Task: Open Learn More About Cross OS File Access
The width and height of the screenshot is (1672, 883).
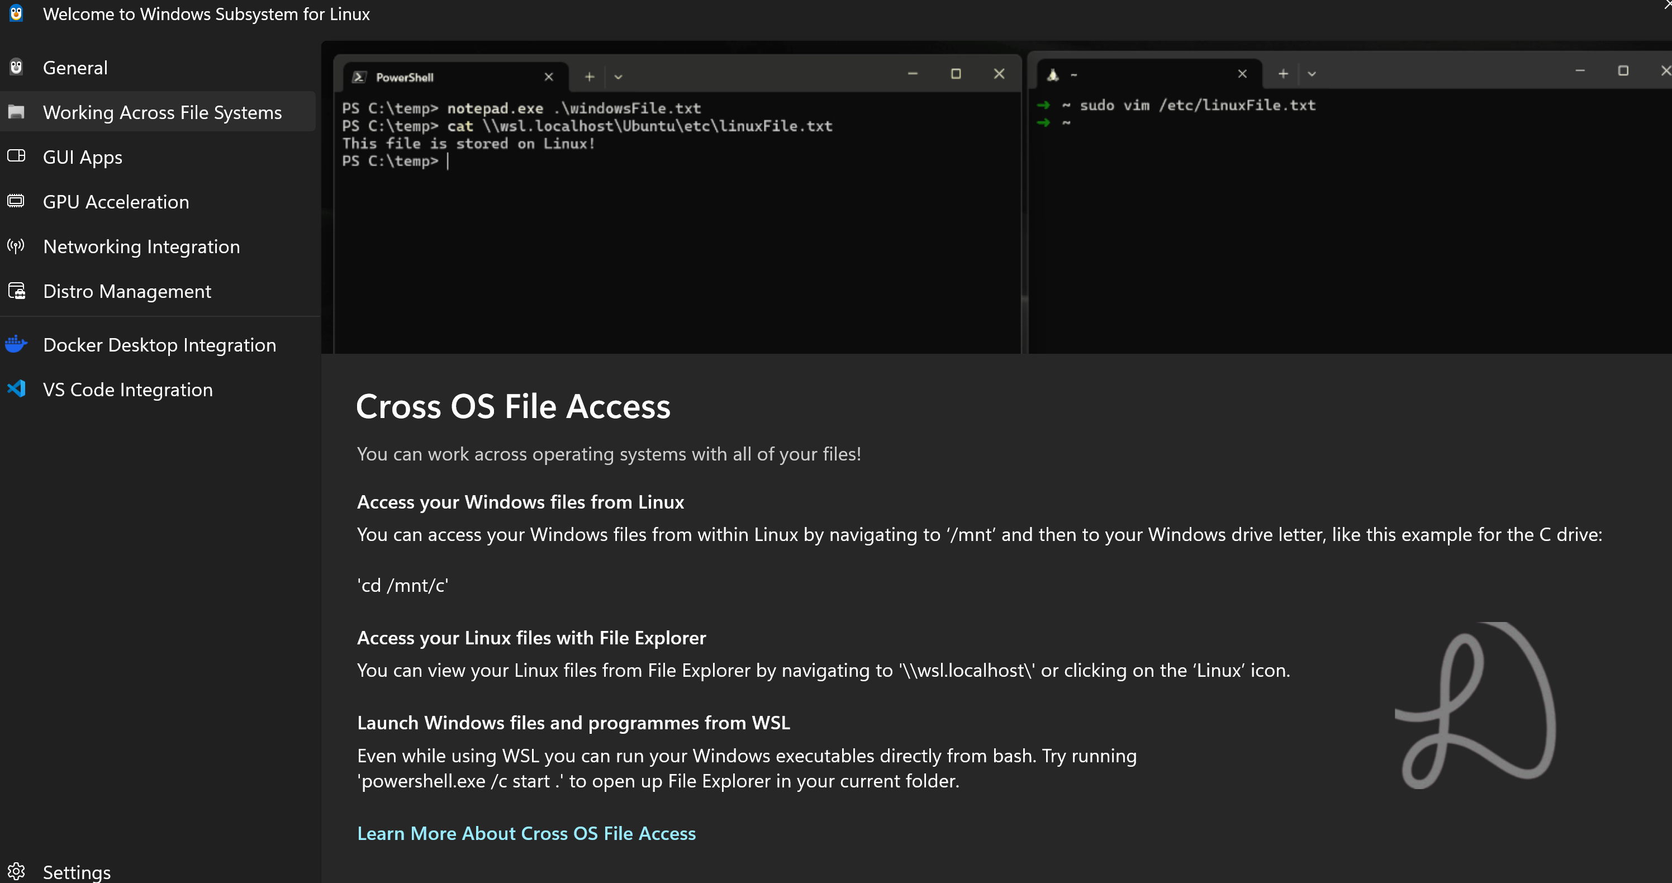Action: pos(526,833)
